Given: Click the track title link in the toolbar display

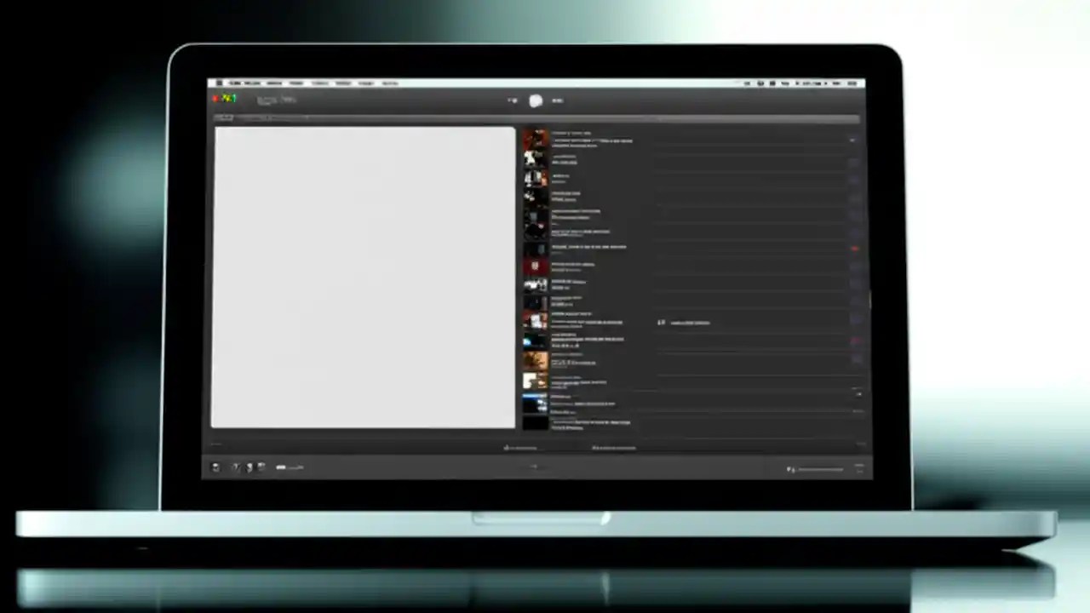Looking at the screenshot, I should pyautogui.click(x=277, y=100).
